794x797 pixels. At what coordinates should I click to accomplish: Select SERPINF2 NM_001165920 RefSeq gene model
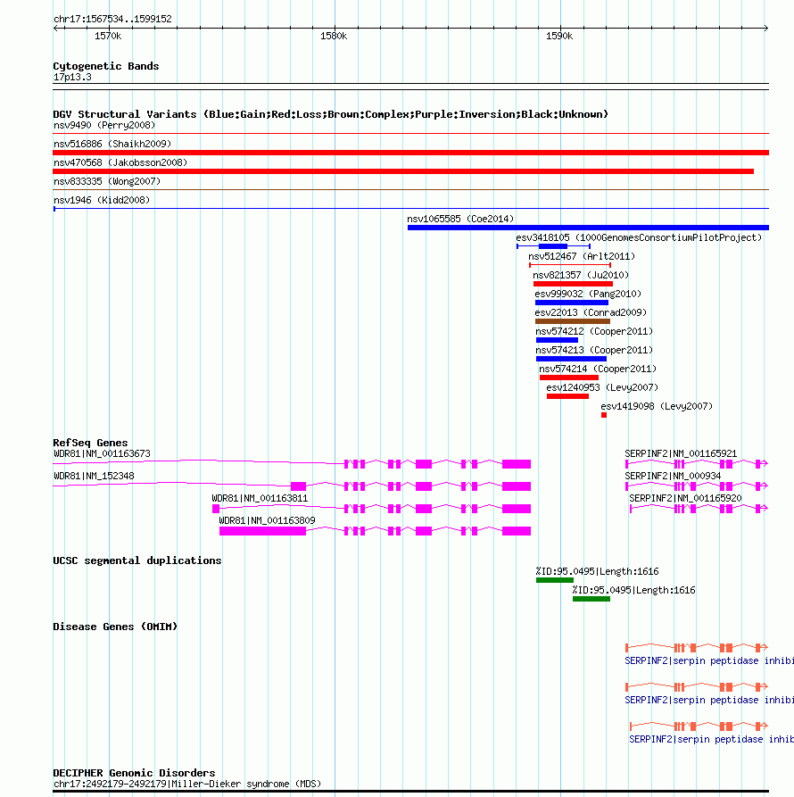[699, 509]
